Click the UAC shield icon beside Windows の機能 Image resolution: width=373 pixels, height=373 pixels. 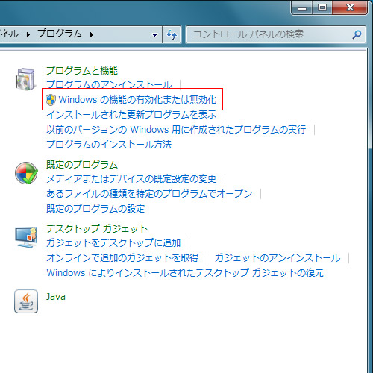click(x=51, y=100)
